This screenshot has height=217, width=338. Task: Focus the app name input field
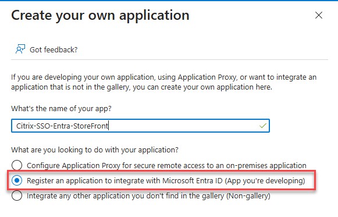point(140,126)
